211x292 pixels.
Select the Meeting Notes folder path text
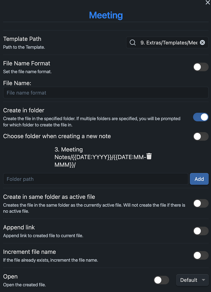pyautogui.click(x=100, y=157)
